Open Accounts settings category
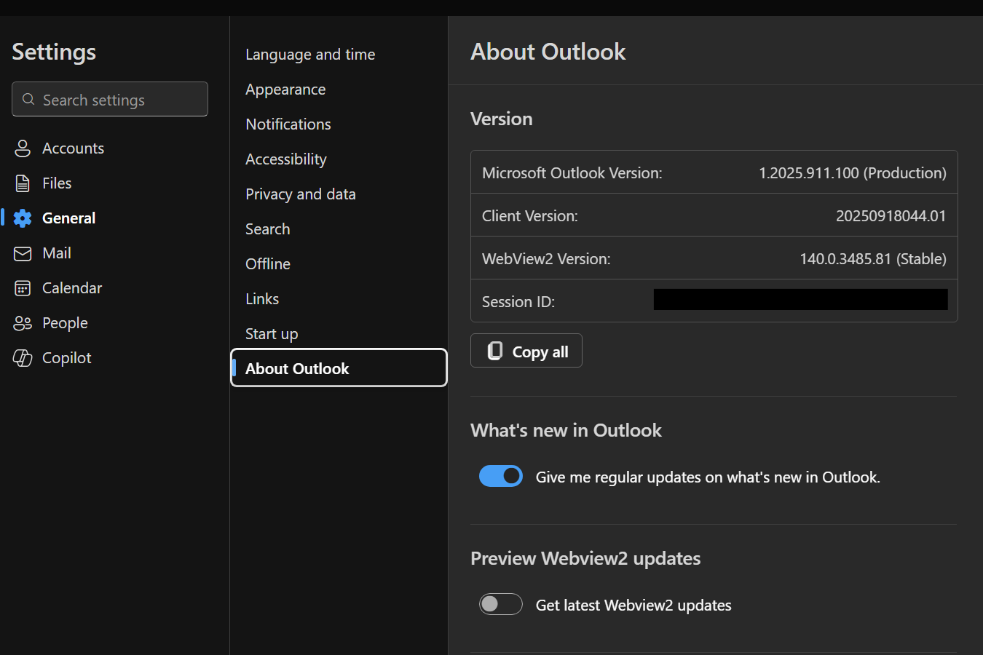 coord(73,148)
